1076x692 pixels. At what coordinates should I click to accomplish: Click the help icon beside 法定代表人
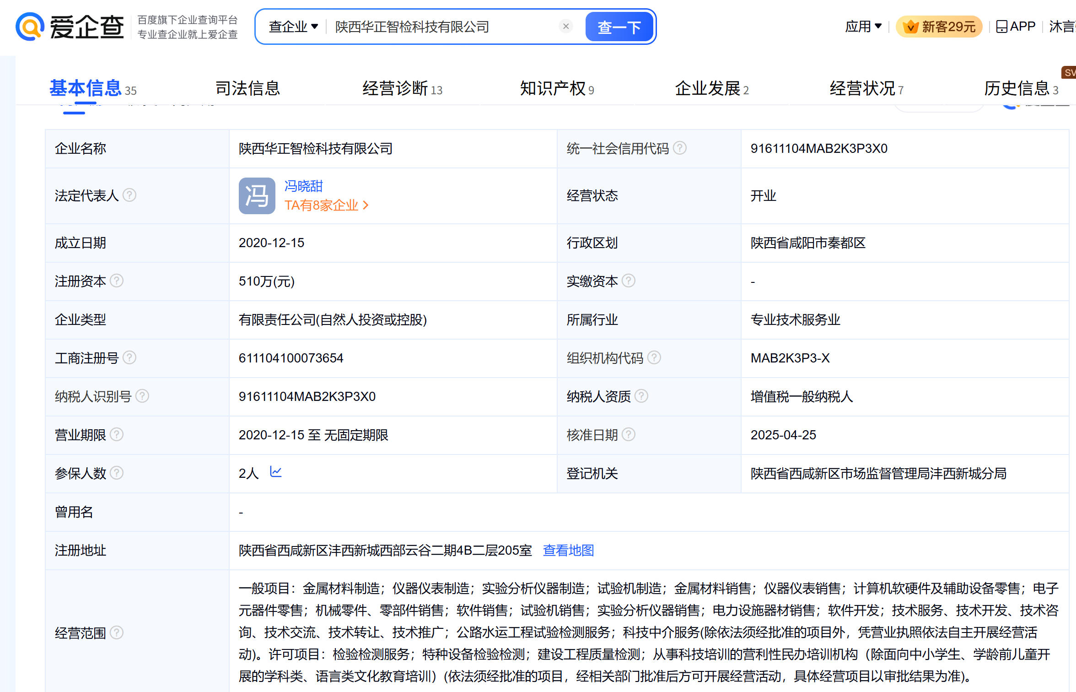[x=130, y=195]
